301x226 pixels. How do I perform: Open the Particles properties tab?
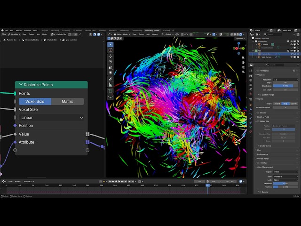click(x=251, y=114)
